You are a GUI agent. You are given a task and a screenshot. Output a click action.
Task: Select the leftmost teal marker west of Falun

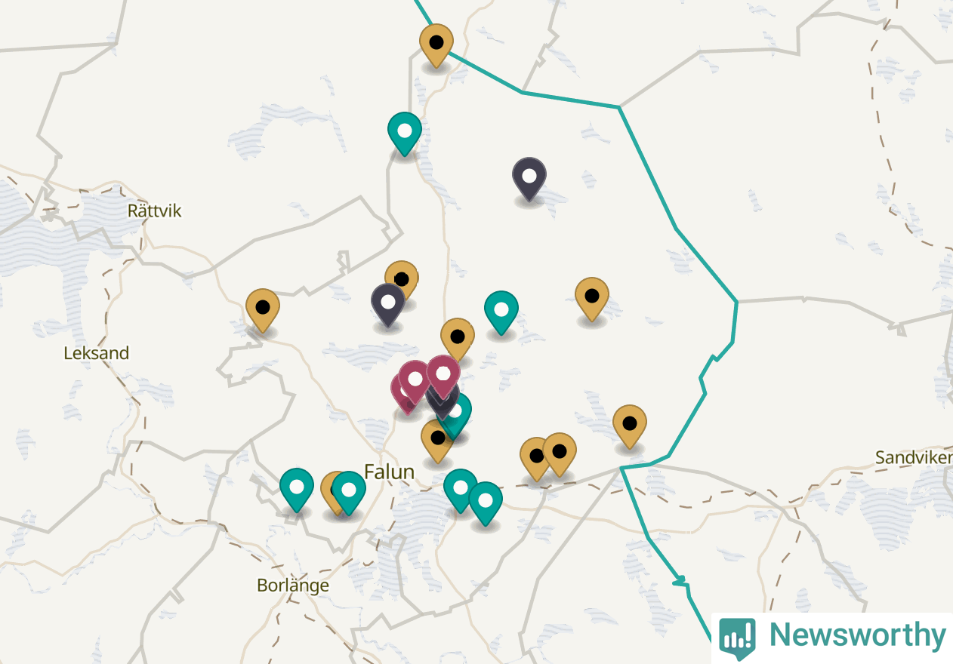(297, 489)
